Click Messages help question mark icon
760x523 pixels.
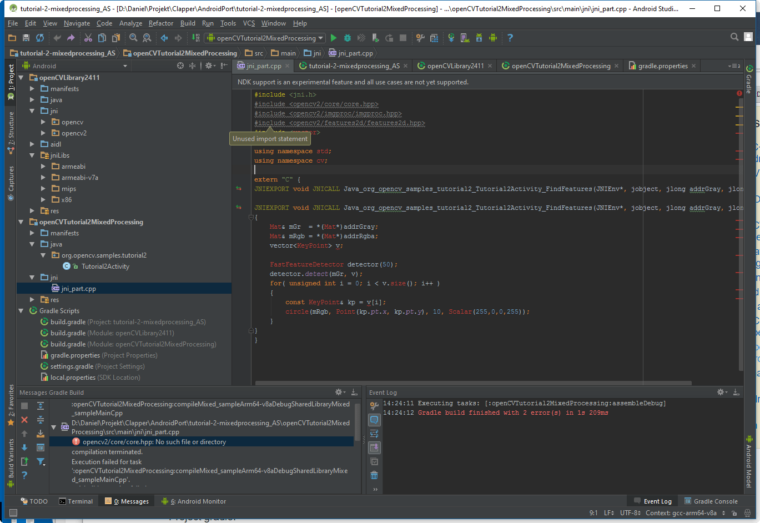click(x=24, y=475)
